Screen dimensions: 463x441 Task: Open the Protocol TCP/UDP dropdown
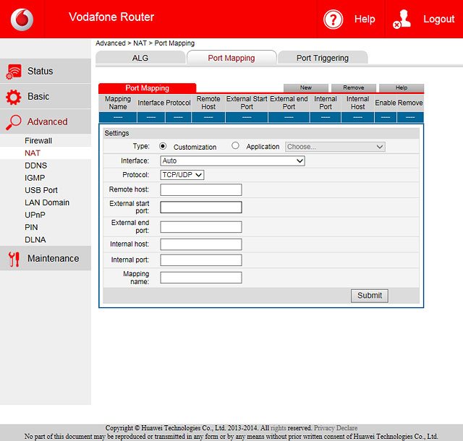[x=182, y=175]
